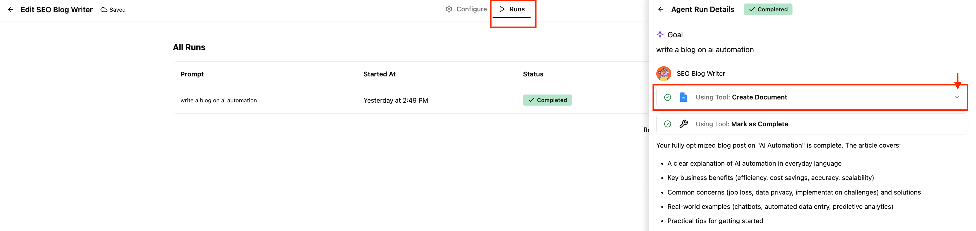Expand the Create Document chevron
Viewport: 976px width, 231px height.
click(957, 97)
